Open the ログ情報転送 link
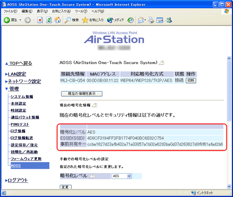The height and width of the screenshot is (197, 233). (22, 138)
